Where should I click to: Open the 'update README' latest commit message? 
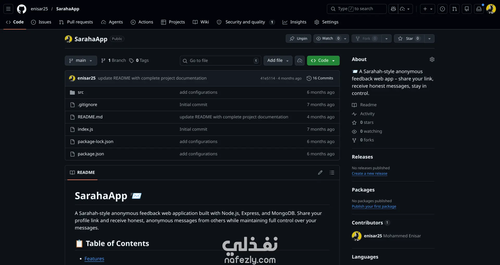pos(152,78)
